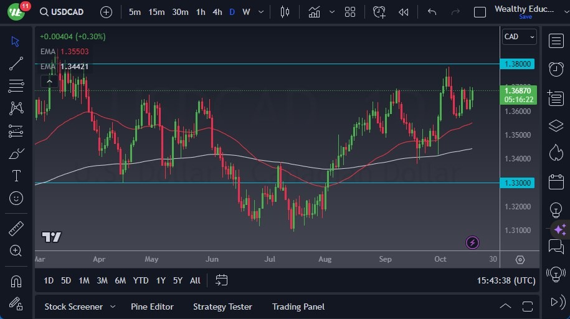
Task: Open the calendar panel in right sidebar
Action: (556, 182)
